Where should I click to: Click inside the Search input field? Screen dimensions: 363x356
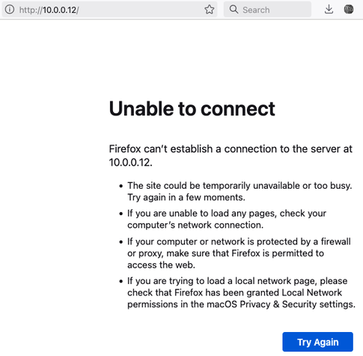click(x=267, y=10)
